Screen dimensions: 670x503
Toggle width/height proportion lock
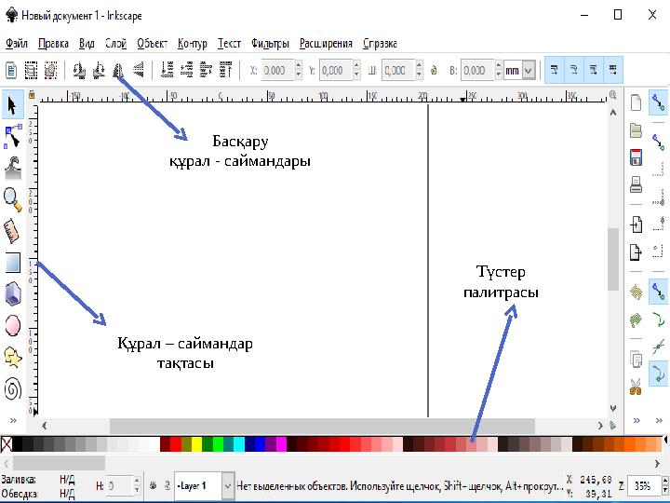pos(434,70)
